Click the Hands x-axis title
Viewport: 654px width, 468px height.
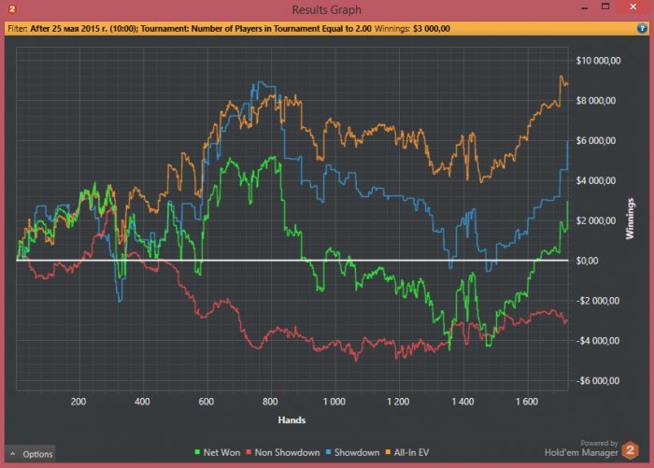tap(291, 421)
